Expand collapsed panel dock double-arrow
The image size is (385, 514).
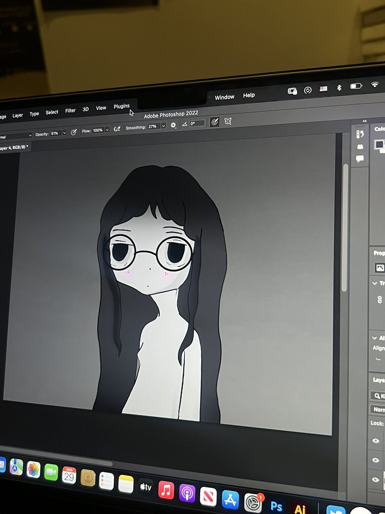364,121
